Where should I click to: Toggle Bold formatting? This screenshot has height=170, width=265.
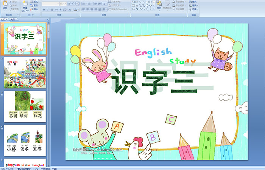(44, 9)
